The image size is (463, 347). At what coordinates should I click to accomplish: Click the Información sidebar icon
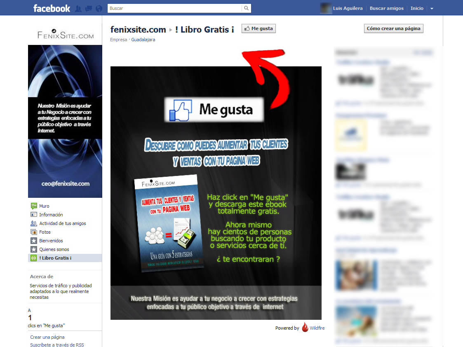coord(34,215)
